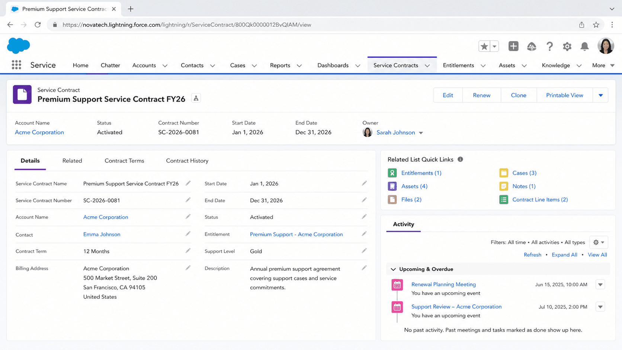The image size is (622, 350).
Task: Edit Description field pencil icon
Action: [x=364, y=268]
